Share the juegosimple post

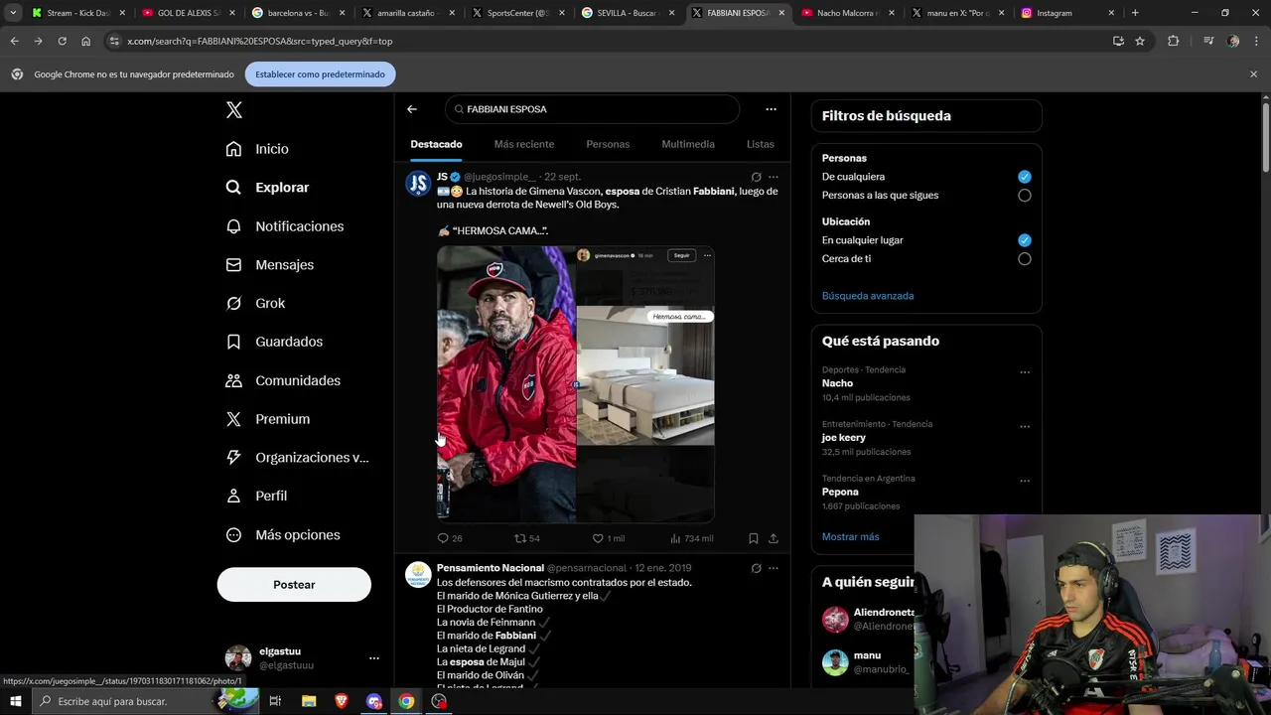point(774,538)
